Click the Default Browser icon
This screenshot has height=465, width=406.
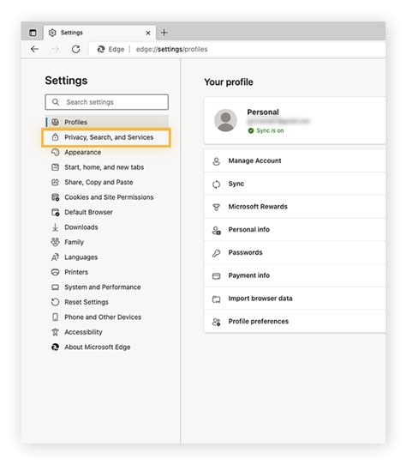click(x=56, y=212)
